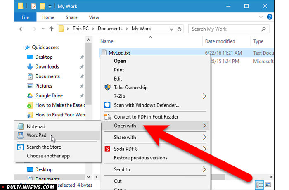
Task: Open Desktop near the bottom of the navigation pane
Action: tap(44, 169)
